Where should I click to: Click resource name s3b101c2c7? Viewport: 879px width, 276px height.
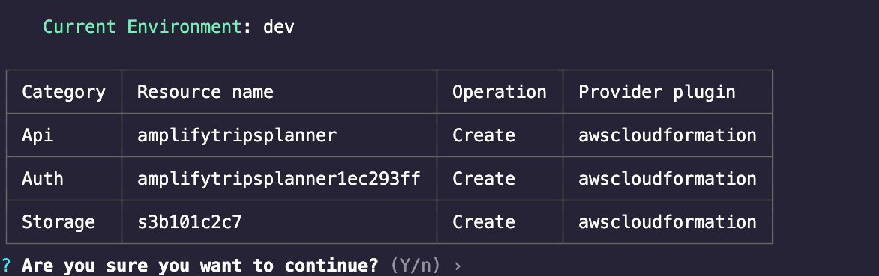(x=190, y=222)
